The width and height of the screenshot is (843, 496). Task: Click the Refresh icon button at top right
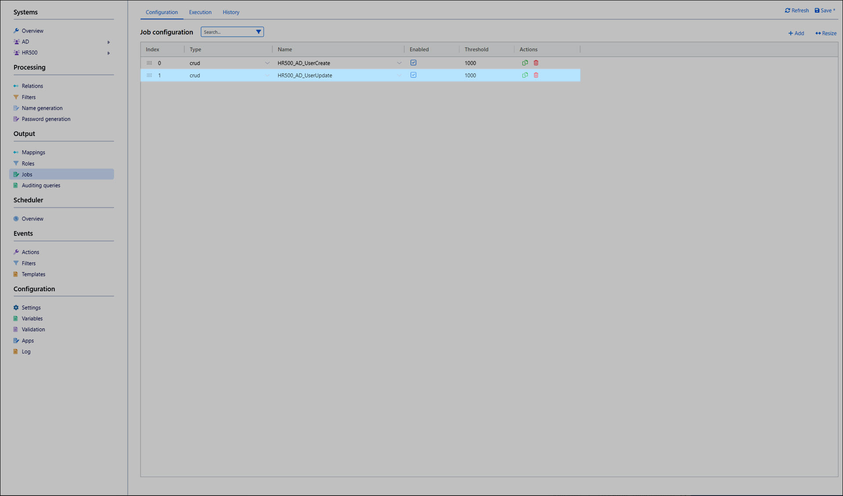coord(796,11)
